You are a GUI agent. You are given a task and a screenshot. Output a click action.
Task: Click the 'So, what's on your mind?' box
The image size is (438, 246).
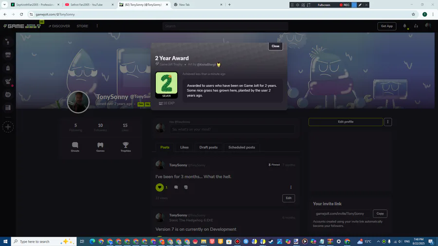232,129
